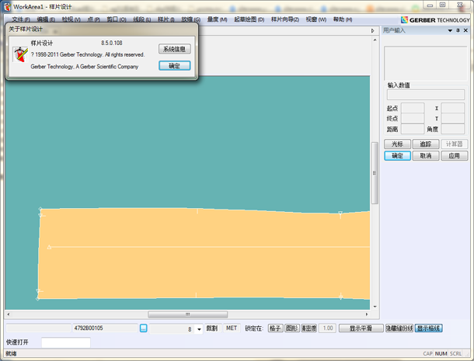This screenshot has height=361, width=474.
Task: Open the 量度 (Measure) menu
Action: pos(217,19)
